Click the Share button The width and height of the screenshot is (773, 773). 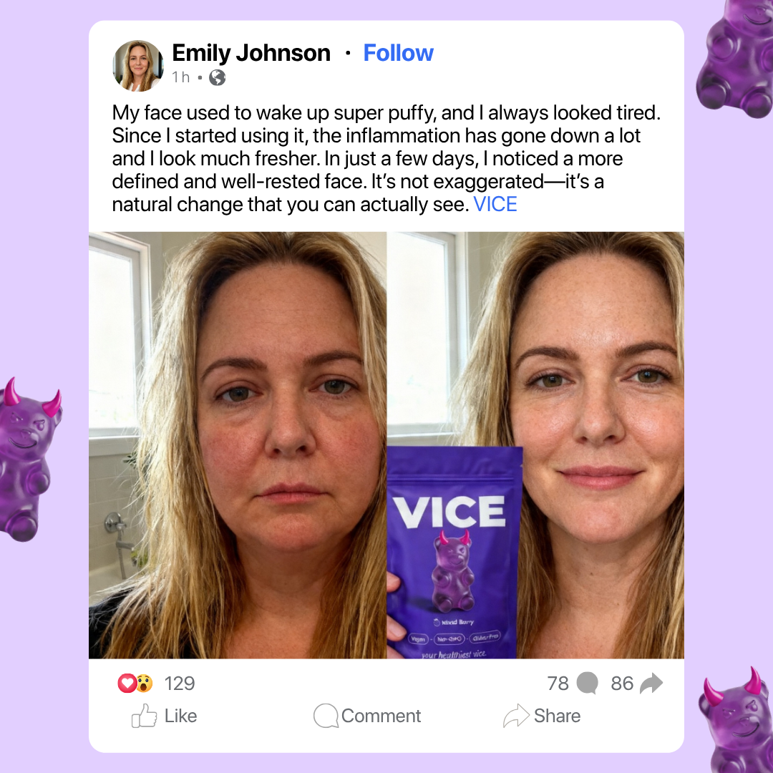pos(542,716)
